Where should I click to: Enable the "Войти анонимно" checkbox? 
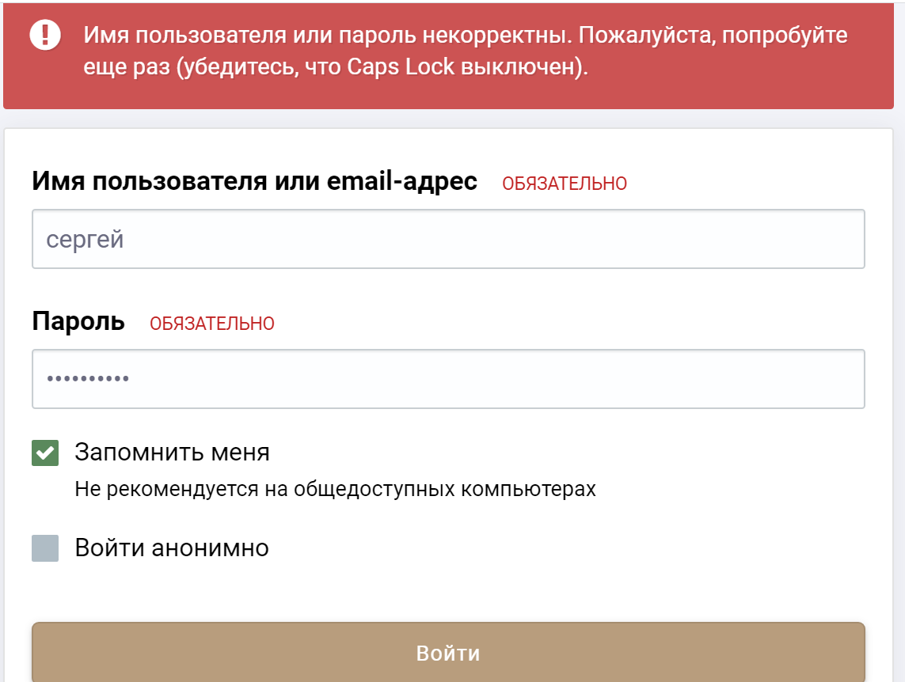tap(45, 548)
